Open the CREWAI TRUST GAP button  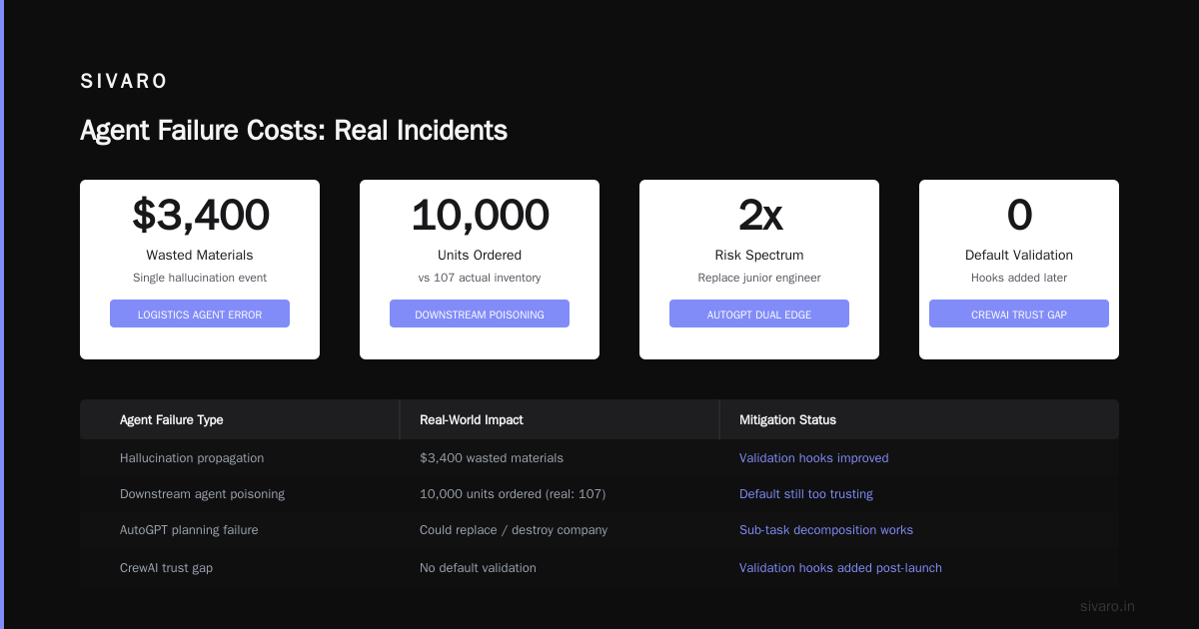(1019, 314)
